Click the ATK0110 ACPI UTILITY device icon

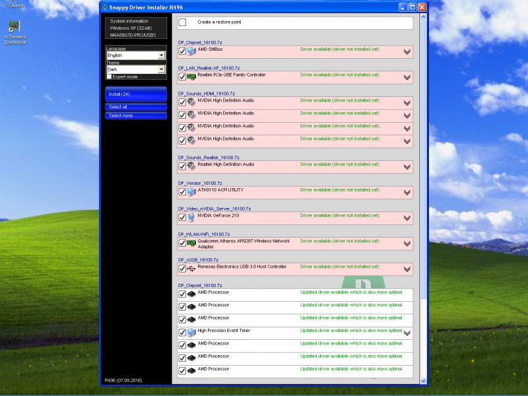191,191
